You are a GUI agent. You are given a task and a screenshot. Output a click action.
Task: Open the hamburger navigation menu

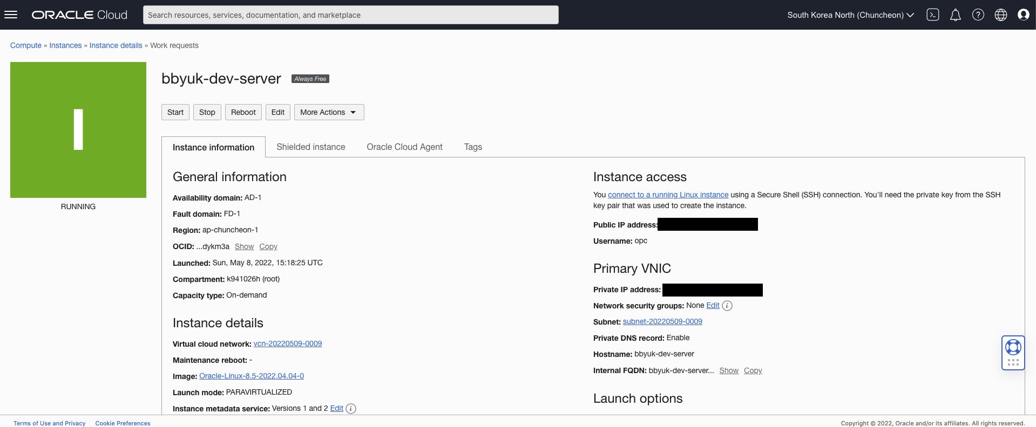point(11,15)
